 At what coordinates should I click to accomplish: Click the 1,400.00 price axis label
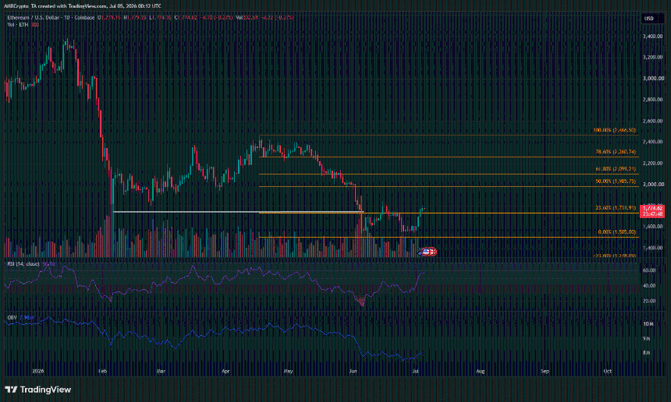(653, 248)
